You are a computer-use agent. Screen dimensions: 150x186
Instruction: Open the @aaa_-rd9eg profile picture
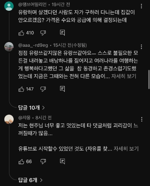[9, 47]
